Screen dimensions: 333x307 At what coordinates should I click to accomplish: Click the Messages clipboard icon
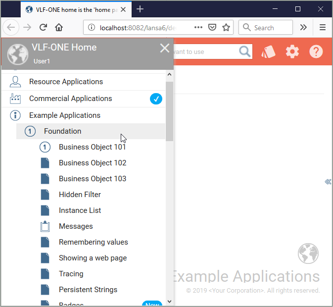(45, 226)
